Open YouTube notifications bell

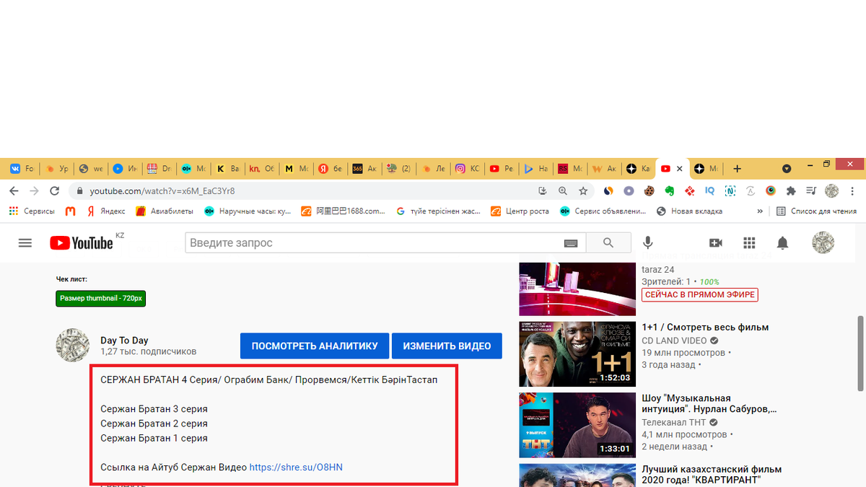point(782,243)
